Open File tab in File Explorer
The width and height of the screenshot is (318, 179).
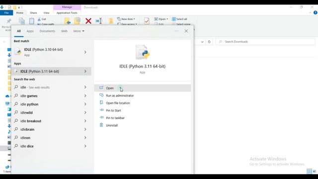point(6,13)
